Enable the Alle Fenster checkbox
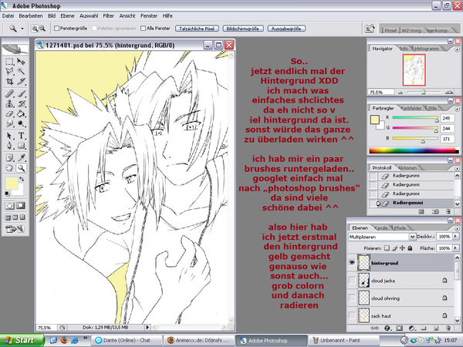Viewport: 463px width, 347px height. click(x=144, y=29)
